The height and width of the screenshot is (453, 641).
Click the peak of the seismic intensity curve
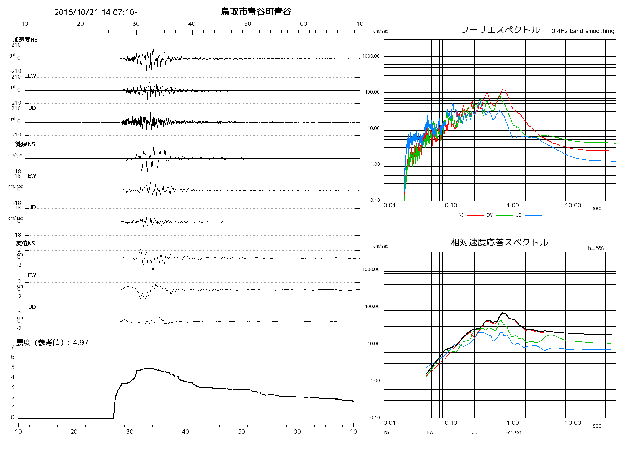pos(148,368)
